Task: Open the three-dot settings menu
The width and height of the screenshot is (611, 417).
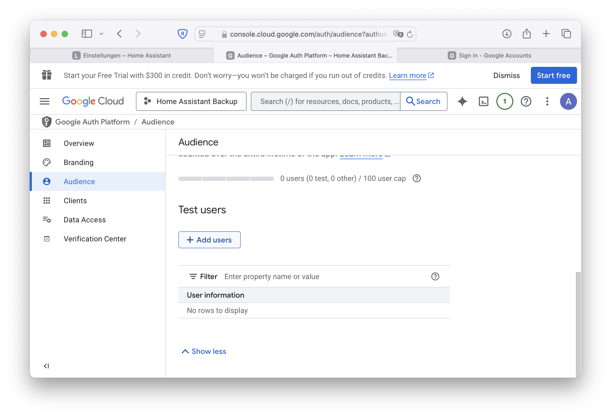Action: point(547,101)
